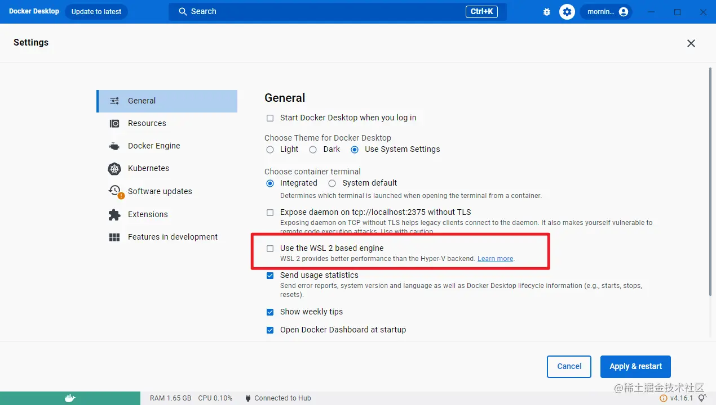Click the settings vertical scrollbar
716x405 pixels.
coord(710,182)
